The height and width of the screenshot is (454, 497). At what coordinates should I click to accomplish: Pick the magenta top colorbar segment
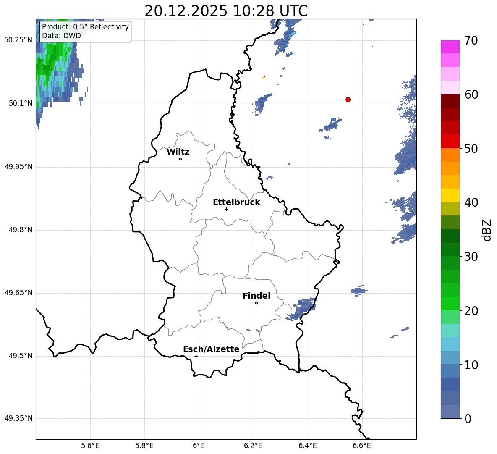pyautogui.click(x=450, y=47)
